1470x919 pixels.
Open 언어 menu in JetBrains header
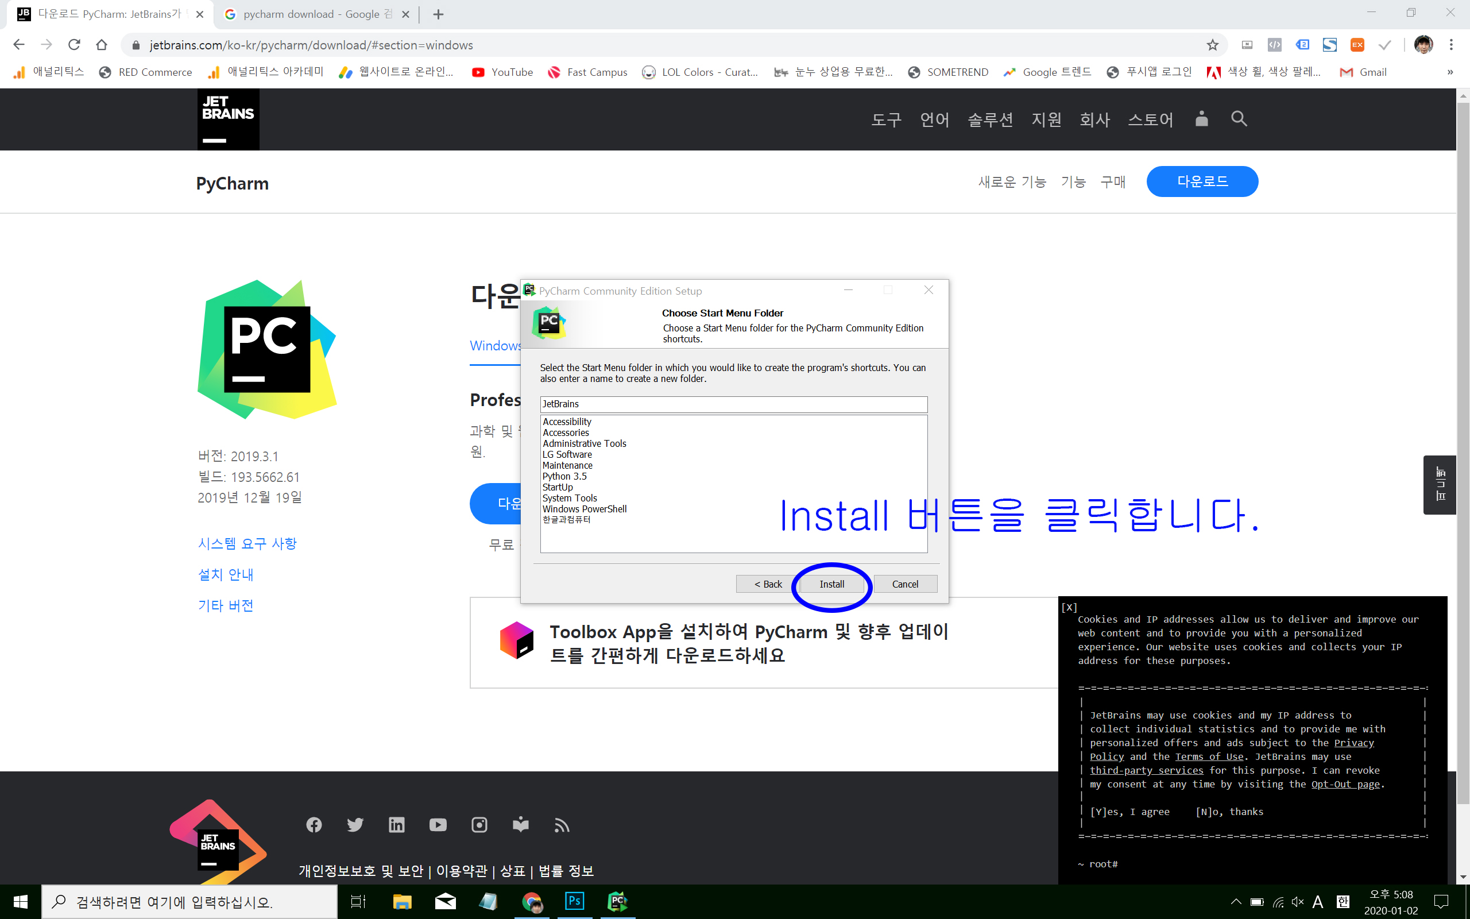934,119
